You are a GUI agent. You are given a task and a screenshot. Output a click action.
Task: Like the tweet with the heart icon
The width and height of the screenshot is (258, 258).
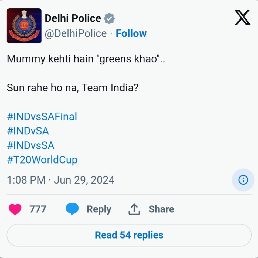click(15, 209)
